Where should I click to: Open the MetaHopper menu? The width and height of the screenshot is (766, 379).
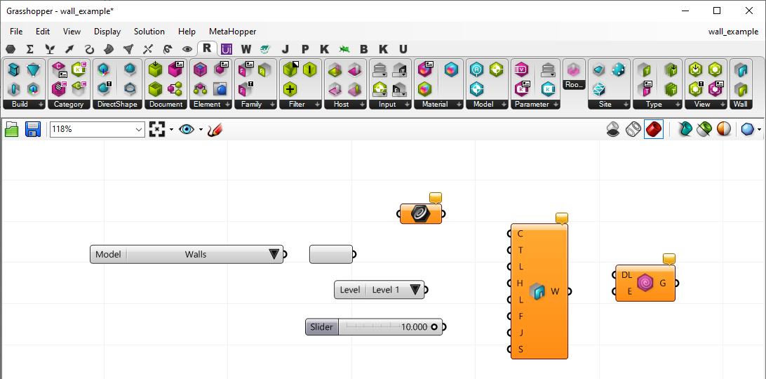click(x=232, y=32)
